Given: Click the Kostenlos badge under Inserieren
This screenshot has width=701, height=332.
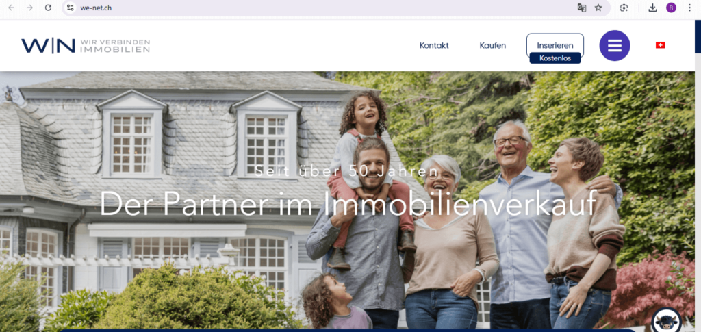Looking at the screenshot, I should click(x=555, y=58).
